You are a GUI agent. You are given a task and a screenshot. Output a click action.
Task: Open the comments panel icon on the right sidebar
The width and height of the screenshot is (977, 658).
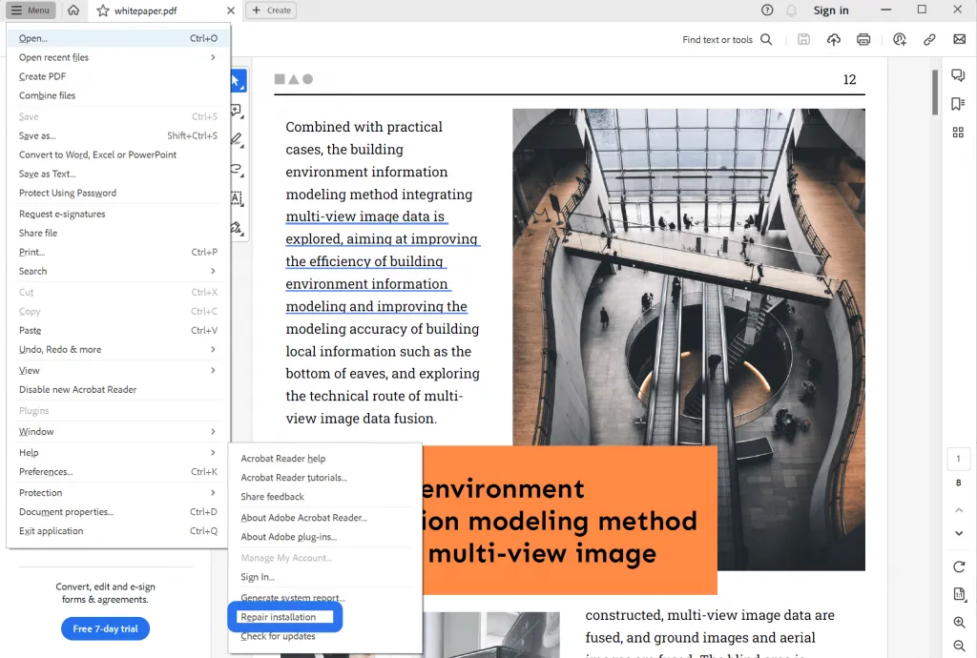coord(958,76)
